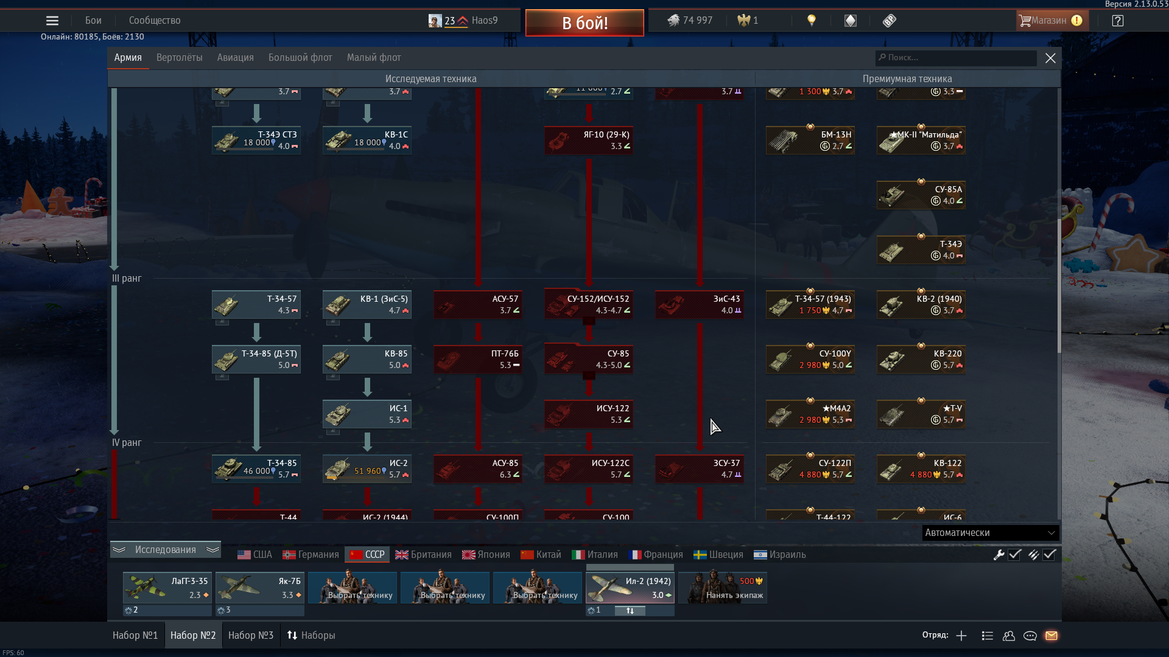
Task: Add squad member with plus icon
Action: coord(961,636)
